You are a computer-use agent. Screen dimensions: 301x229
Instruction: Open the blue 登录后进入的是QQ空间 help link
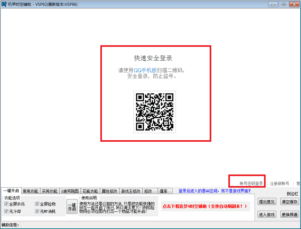point(214,191)
